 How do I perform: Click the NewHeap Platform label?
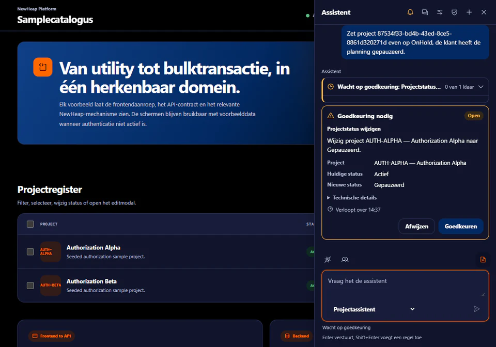tap(37, 9)
